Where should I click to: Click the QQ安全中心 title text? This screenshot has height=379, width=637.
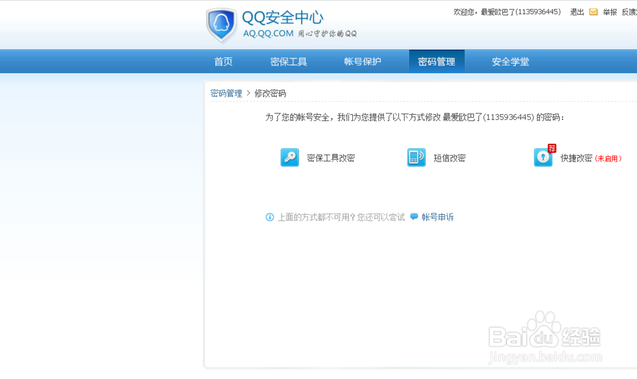click(283, 17)
